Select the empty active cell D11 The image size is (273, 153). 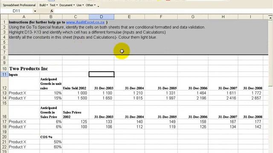click(x=102, y=74)
